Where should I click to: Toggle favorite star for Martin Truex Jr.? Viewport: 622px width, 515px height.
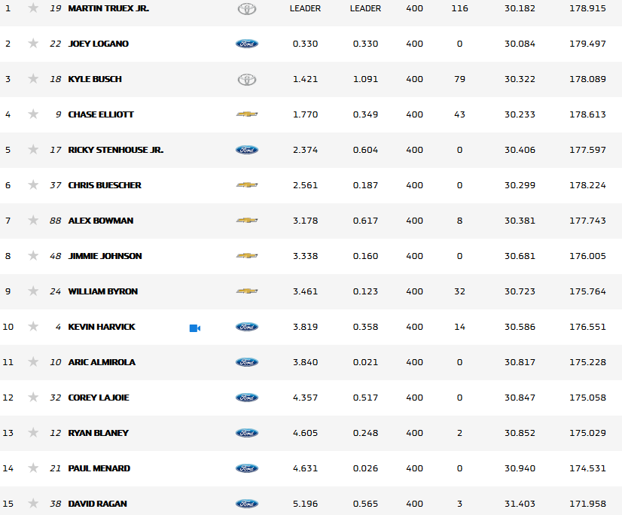(x=33, y=8)
